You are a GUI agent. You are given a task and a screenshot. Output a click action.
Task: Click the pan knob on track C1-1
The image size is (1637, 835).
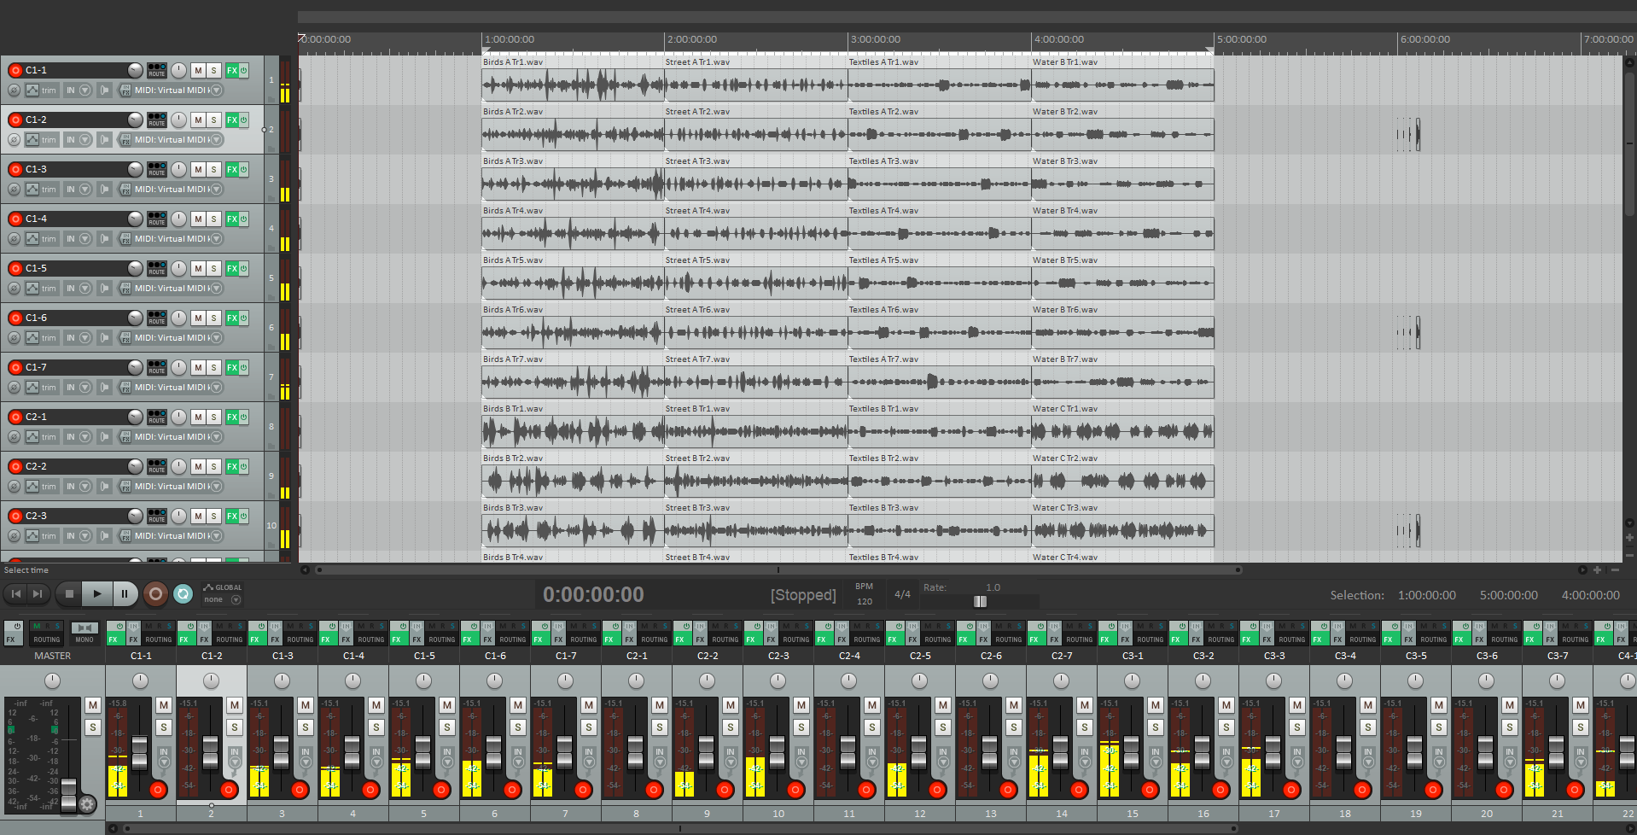178,70
